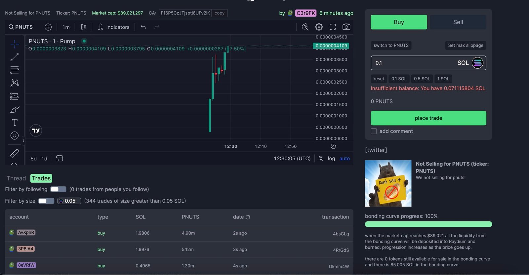529x275 pixels.
Task: Choose the 0.1 SOL preset
Action: [x=399, y=79]
